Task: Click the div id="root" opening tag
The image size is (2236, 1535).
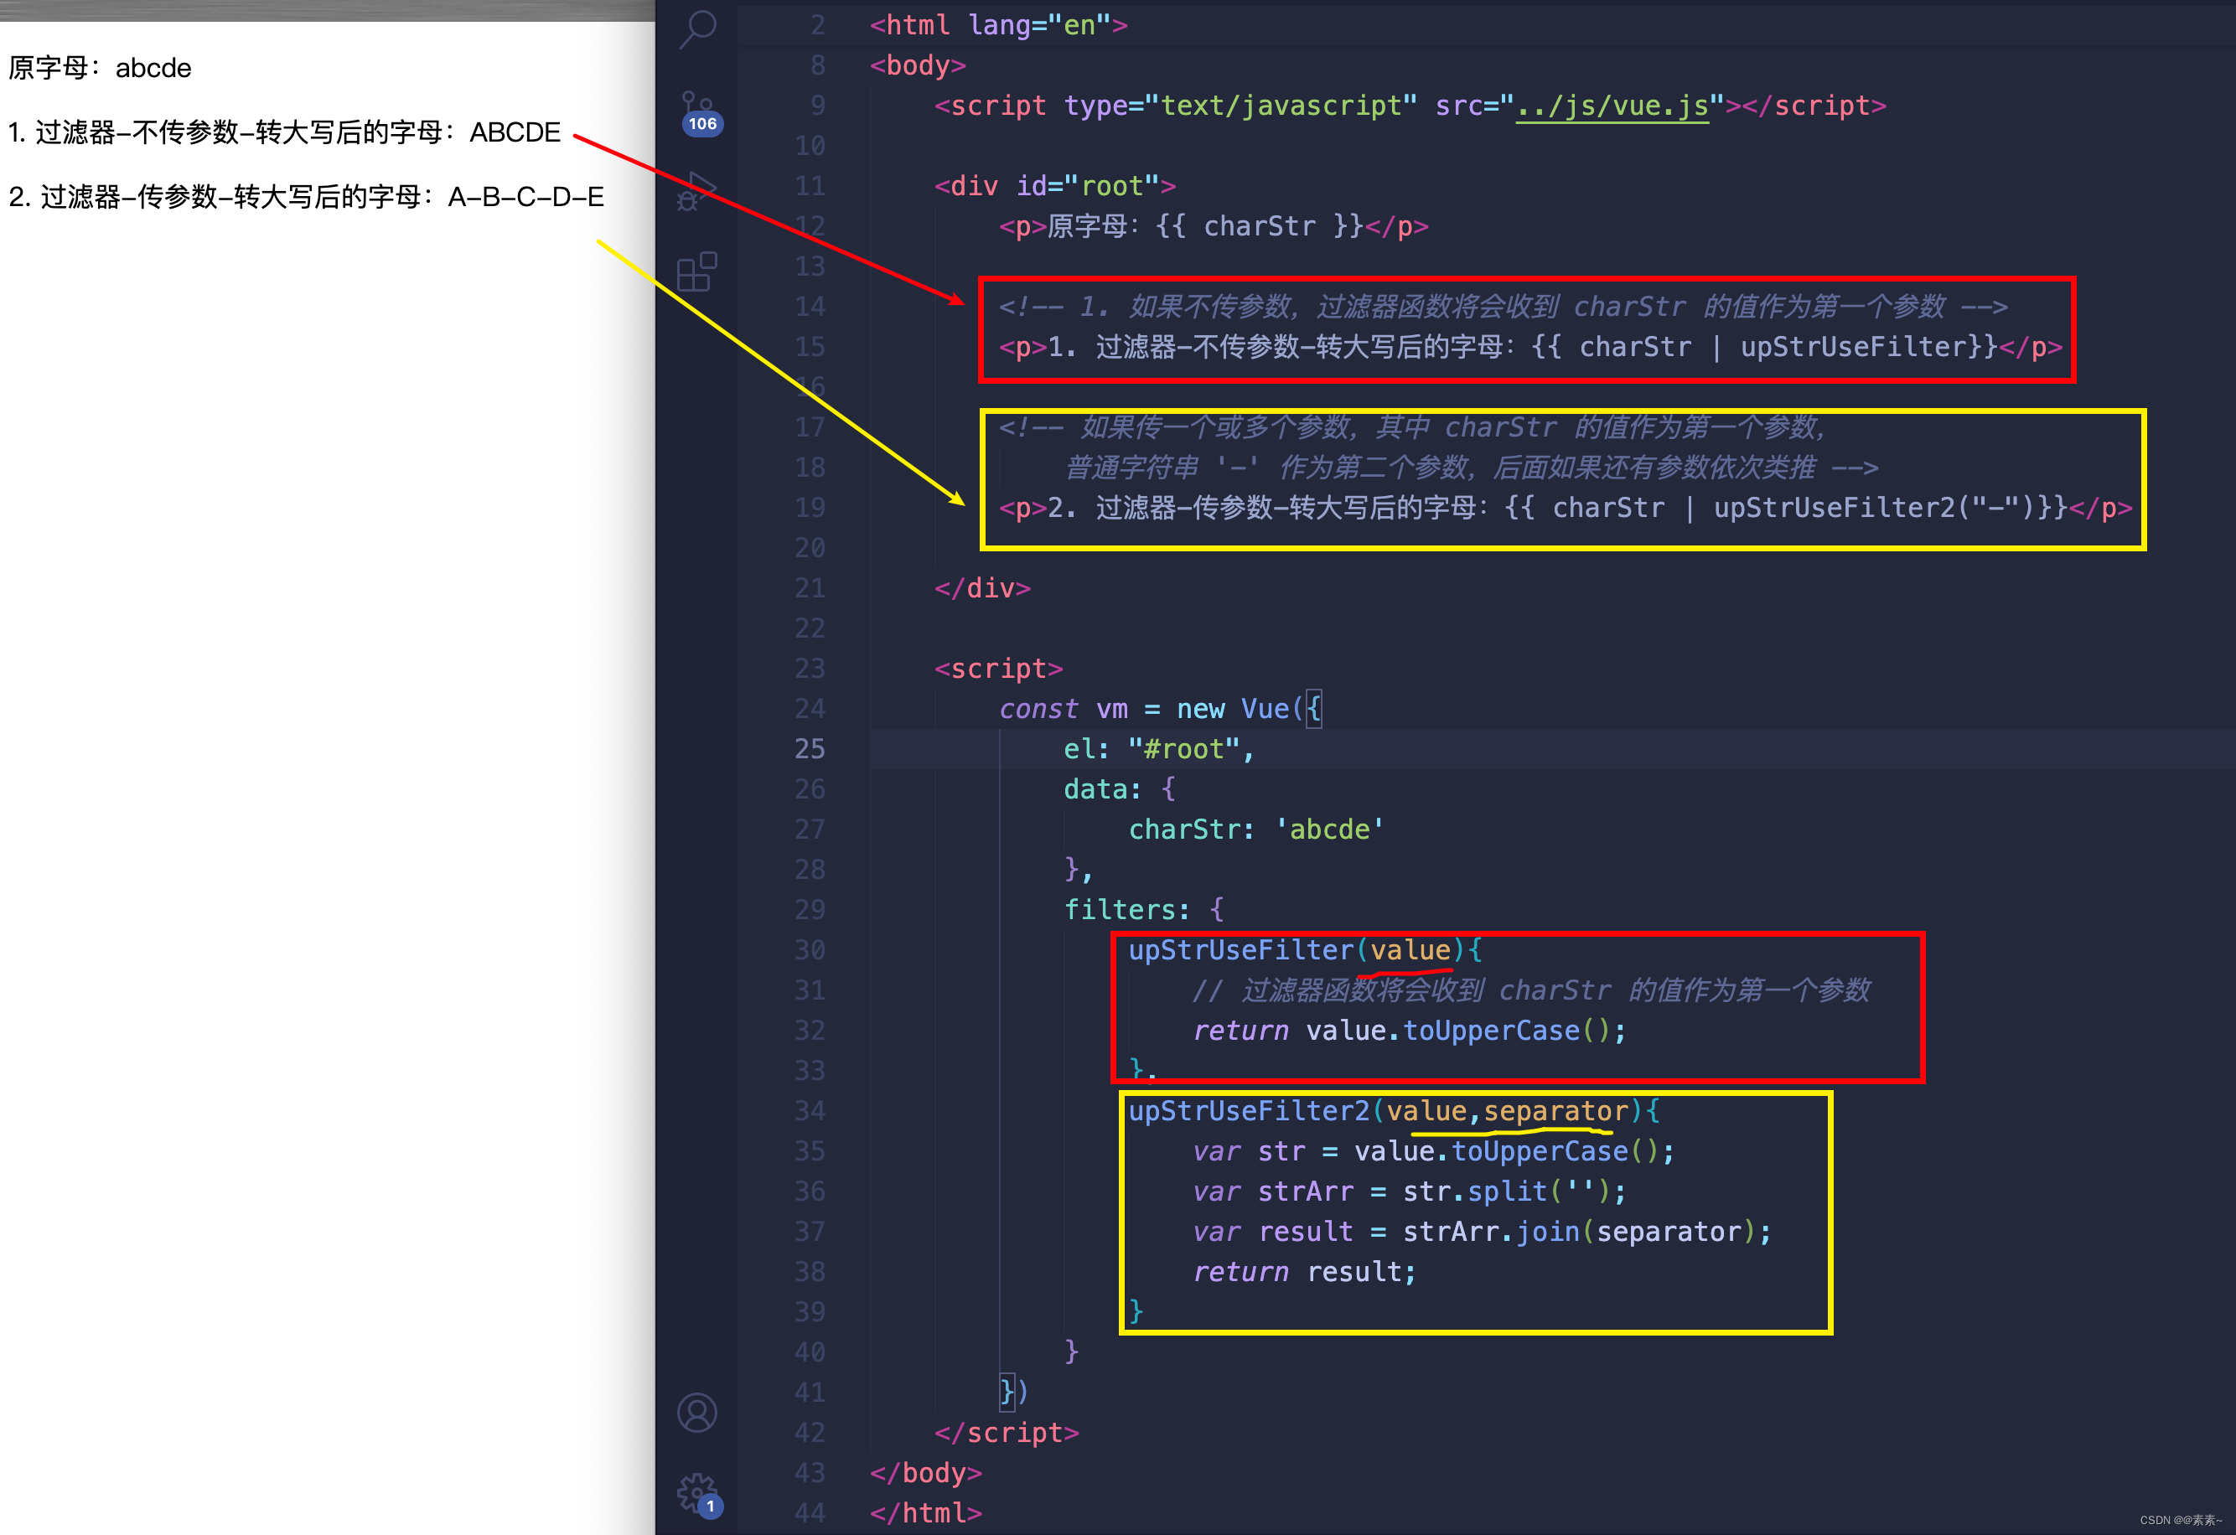Action: [1054, 186]
